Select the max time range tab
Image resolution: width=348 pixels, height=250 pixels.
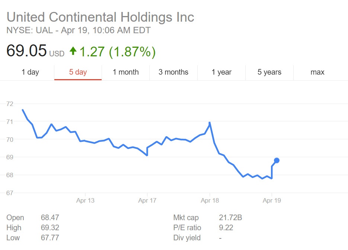317,72
